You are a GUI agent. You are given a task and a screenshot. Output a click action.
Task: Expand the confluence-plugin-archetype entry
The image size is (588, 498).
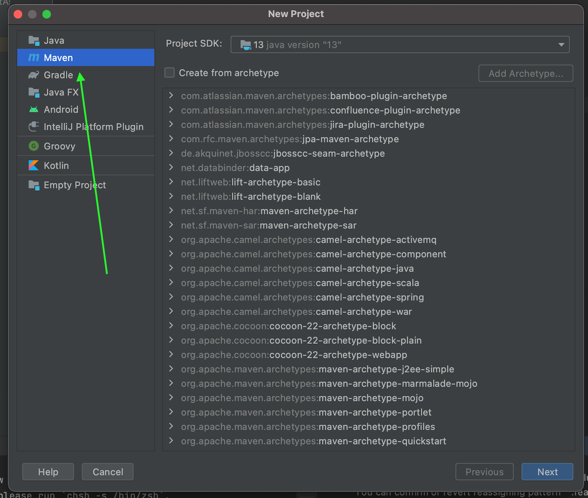[171, 110]
